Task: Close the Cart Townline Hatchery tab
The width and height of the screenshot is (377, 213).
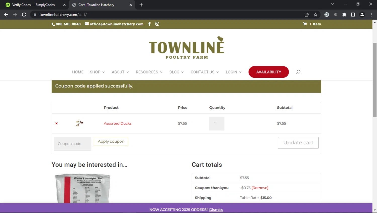Action: 131,5
